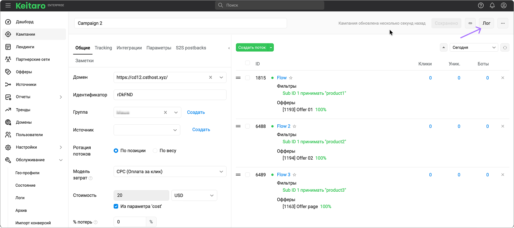Select the 'По весу' rotation radio button

point(155,151)
